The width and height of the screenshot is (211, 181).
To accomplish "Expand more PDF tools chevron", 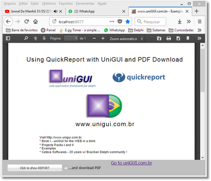I will pyautogui.click(x=199, y=38).
